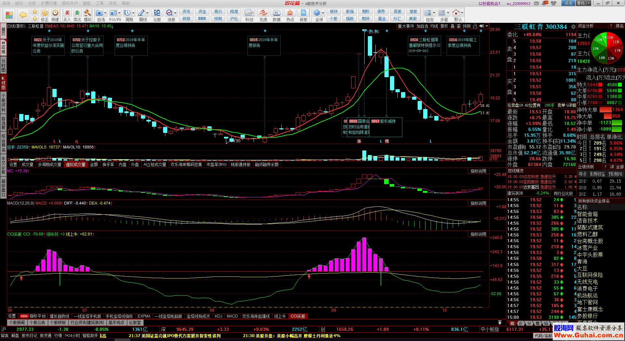Open the 扩展行情 menu
The height and width of the screenshot is (341, 625).
coord(49,3)
